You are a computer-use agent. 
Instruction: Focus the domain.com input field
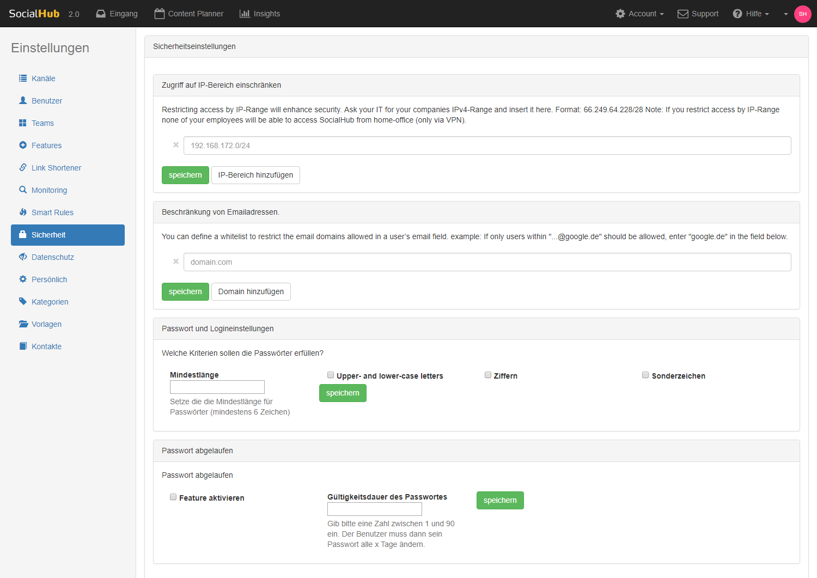(x=487, y=262)
